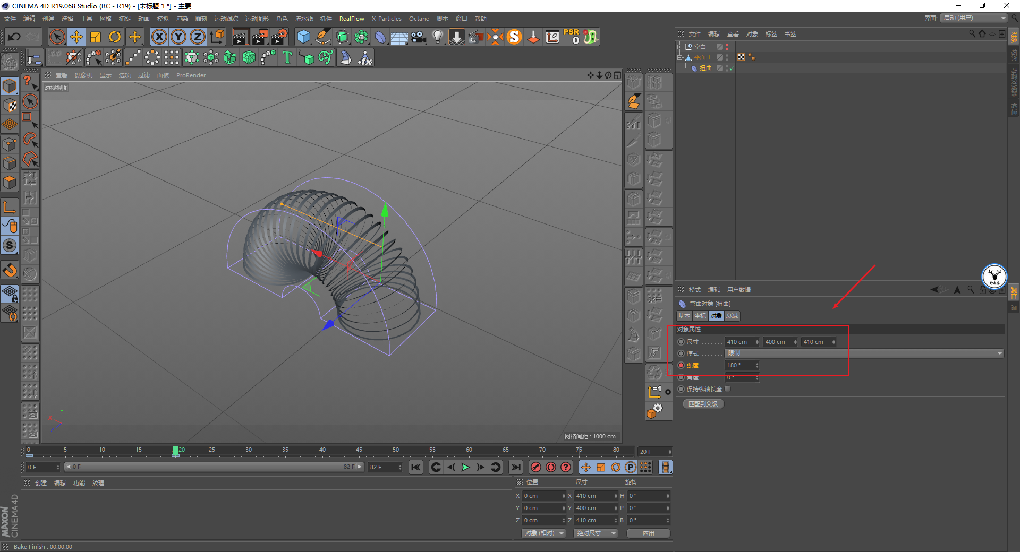This screenshot has height=552, width=1020.
Task: Add a Camera object from toolbar
Action: click(x=419, y=37)
